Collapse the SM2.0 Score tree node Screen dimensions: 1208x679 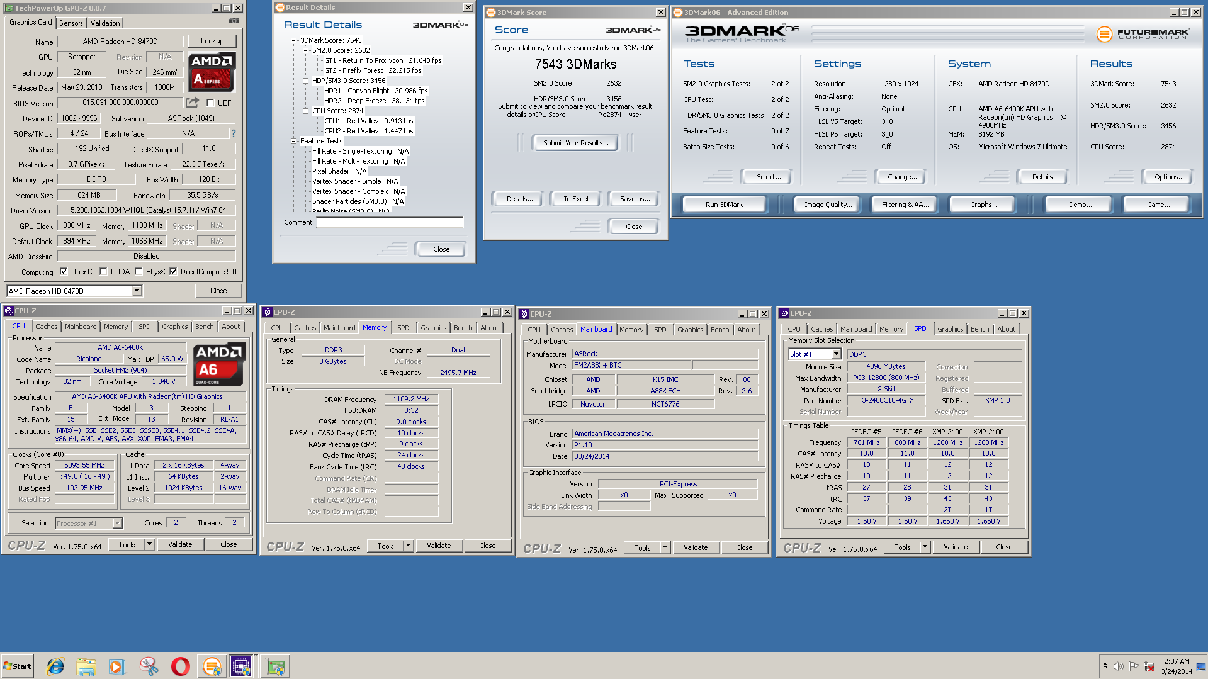click(305, 50)
